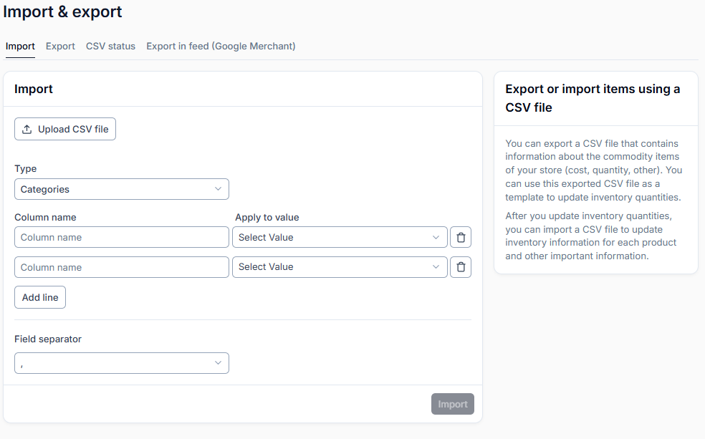The width and height of the screenshot is (705, 439).
Task: Click the greyed-out Import button at the bottom
Action: tap(452, 404)
